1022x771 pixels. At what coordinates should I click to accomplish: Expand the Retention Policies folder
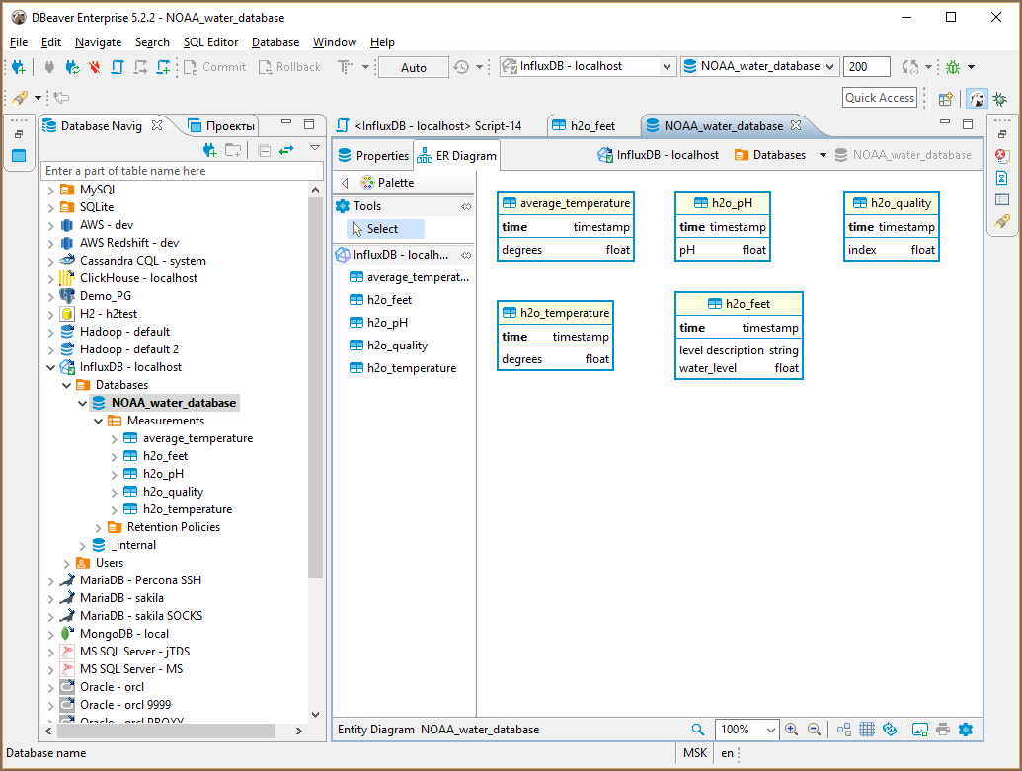tap(99, 527)
